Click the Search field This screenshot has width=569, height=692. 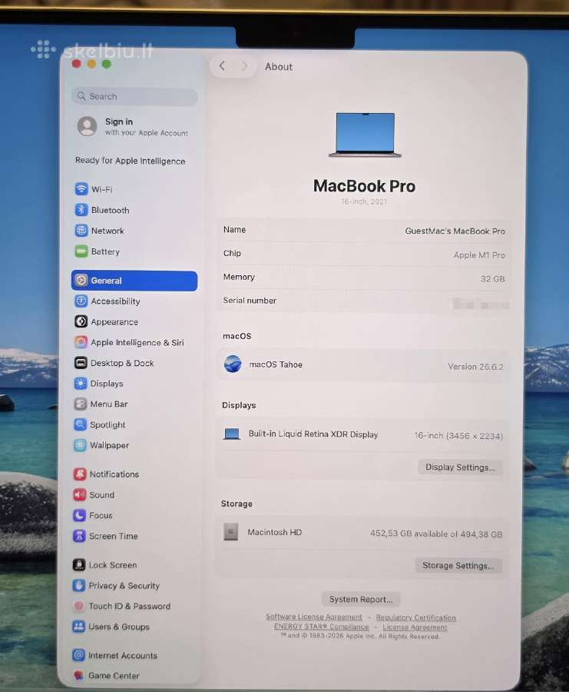pos(134,96)
